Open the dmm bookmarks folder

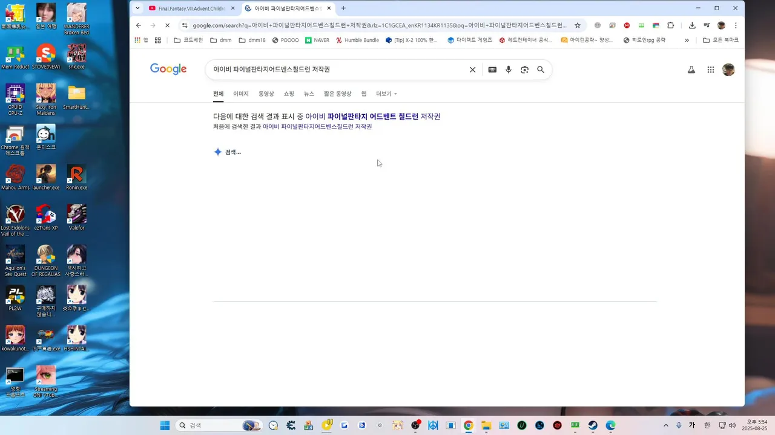221,40
